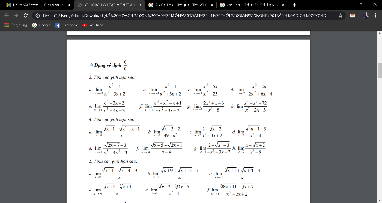The width and height of the screenshot is (382, 203).
Task: Open the user profile avatar
Action: point(366,16)
